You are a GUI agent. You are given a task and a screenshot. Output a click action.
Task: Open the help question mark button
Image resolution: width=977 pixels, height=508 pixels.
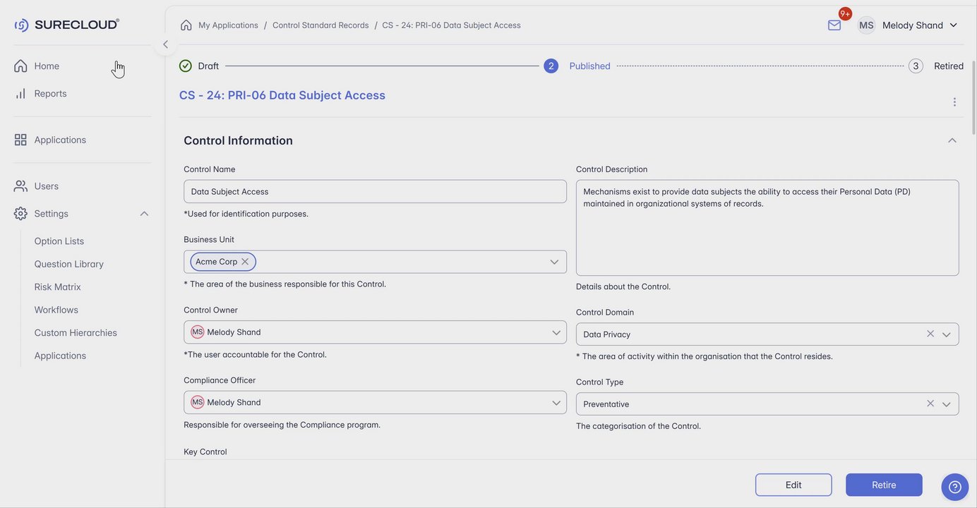pos(954,487)
